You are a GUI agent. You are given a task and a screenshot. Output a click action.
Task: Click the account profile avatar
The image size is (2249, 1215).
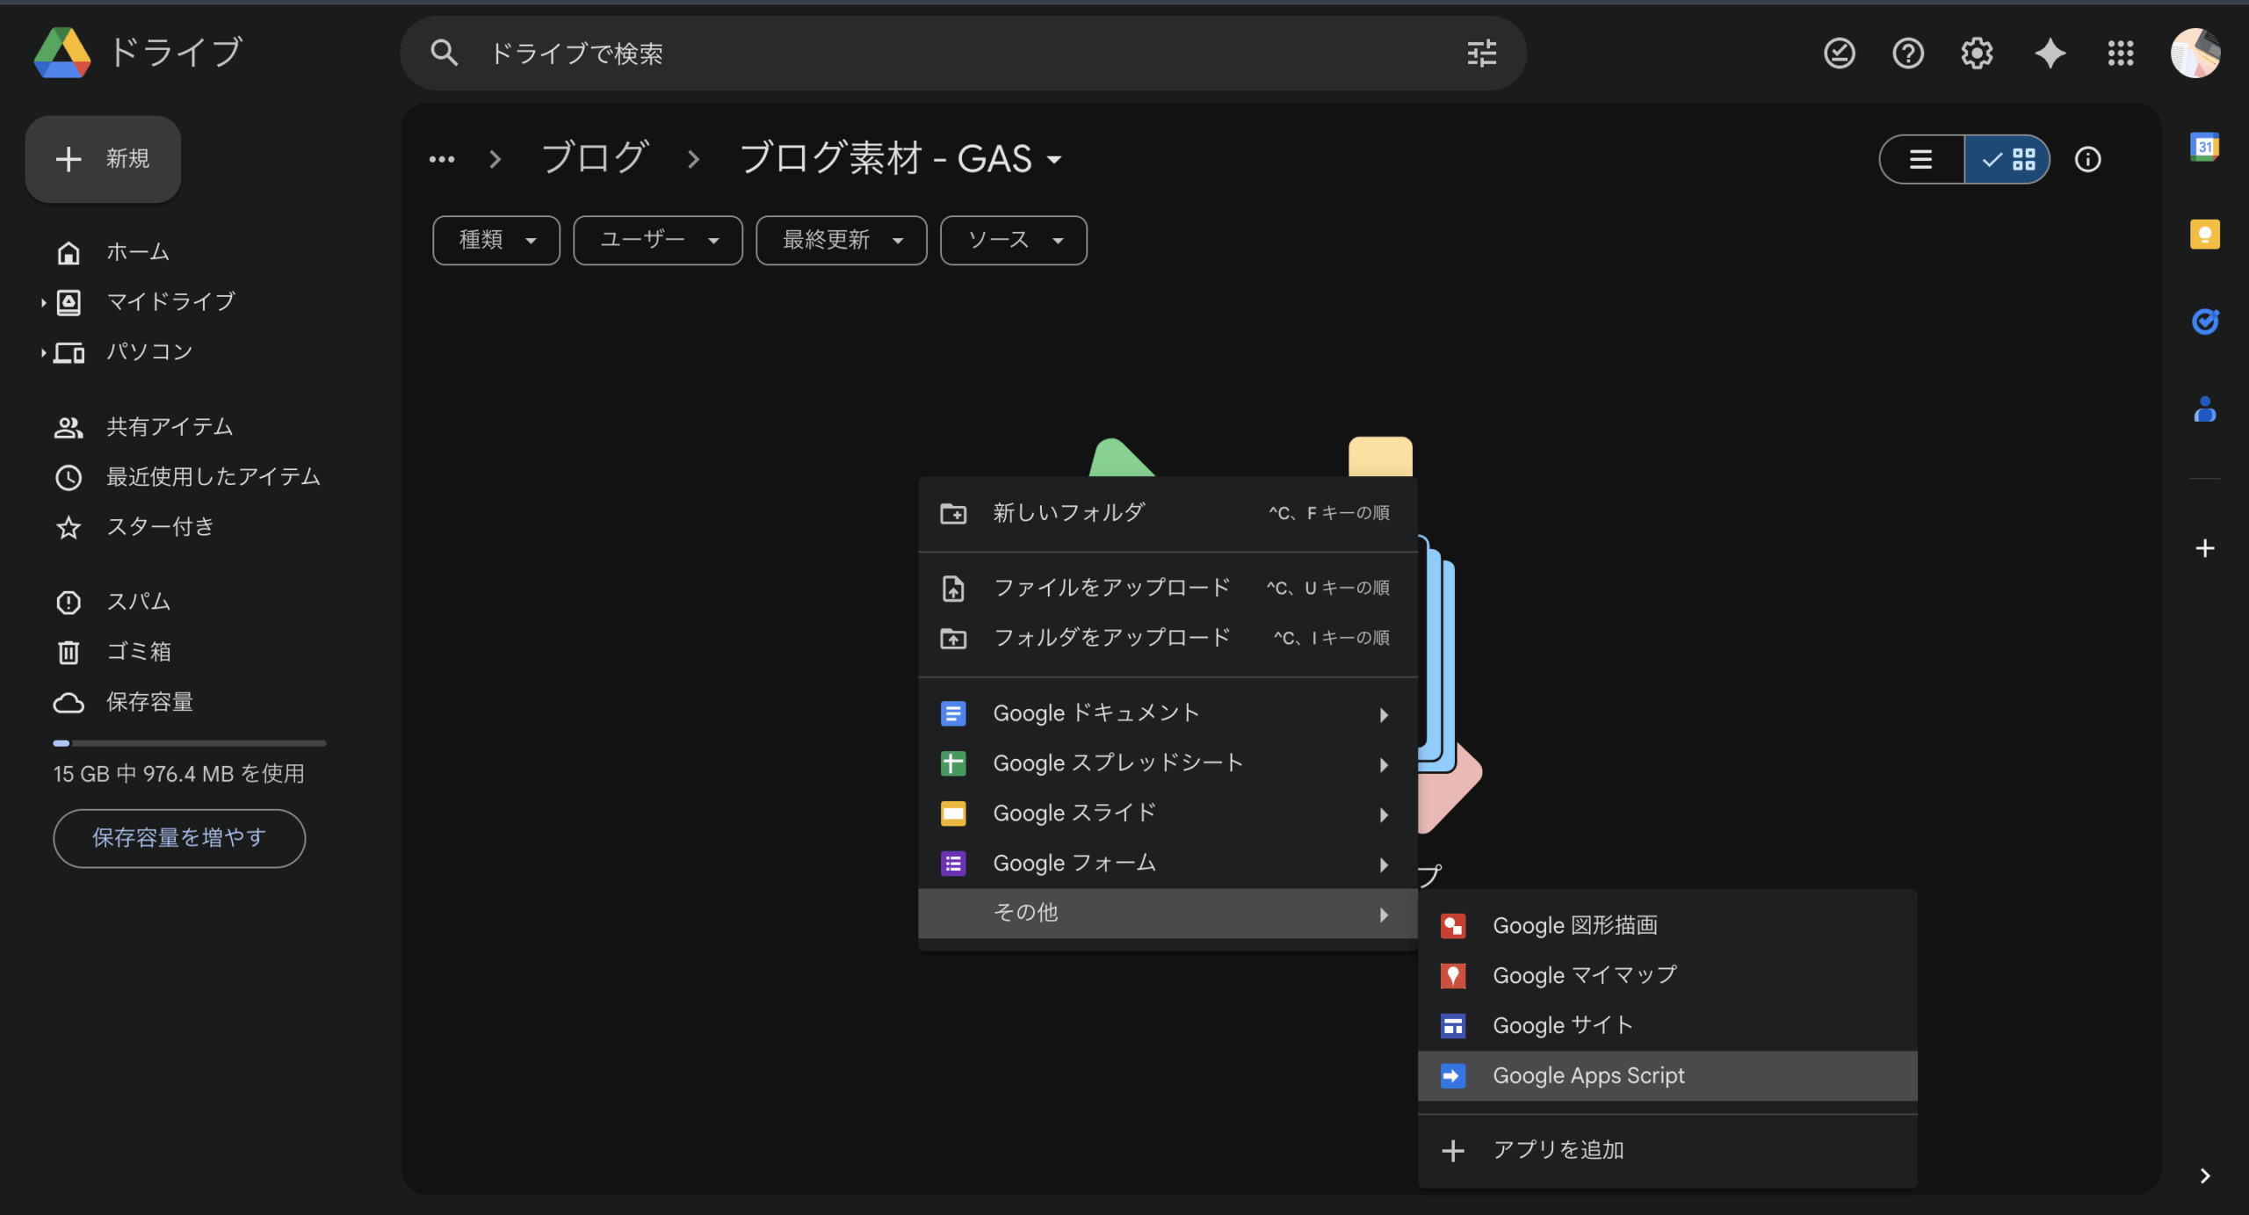[2195, 54]
